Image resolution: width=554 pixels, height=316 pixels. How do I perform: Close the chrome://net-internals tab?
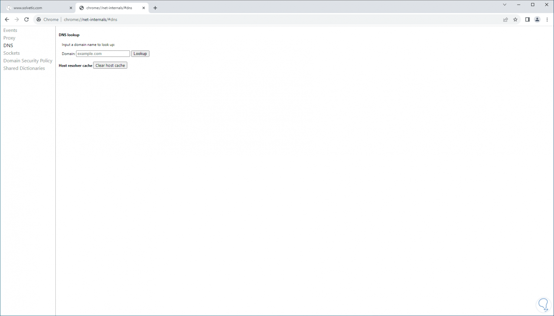tap(144, 8)
